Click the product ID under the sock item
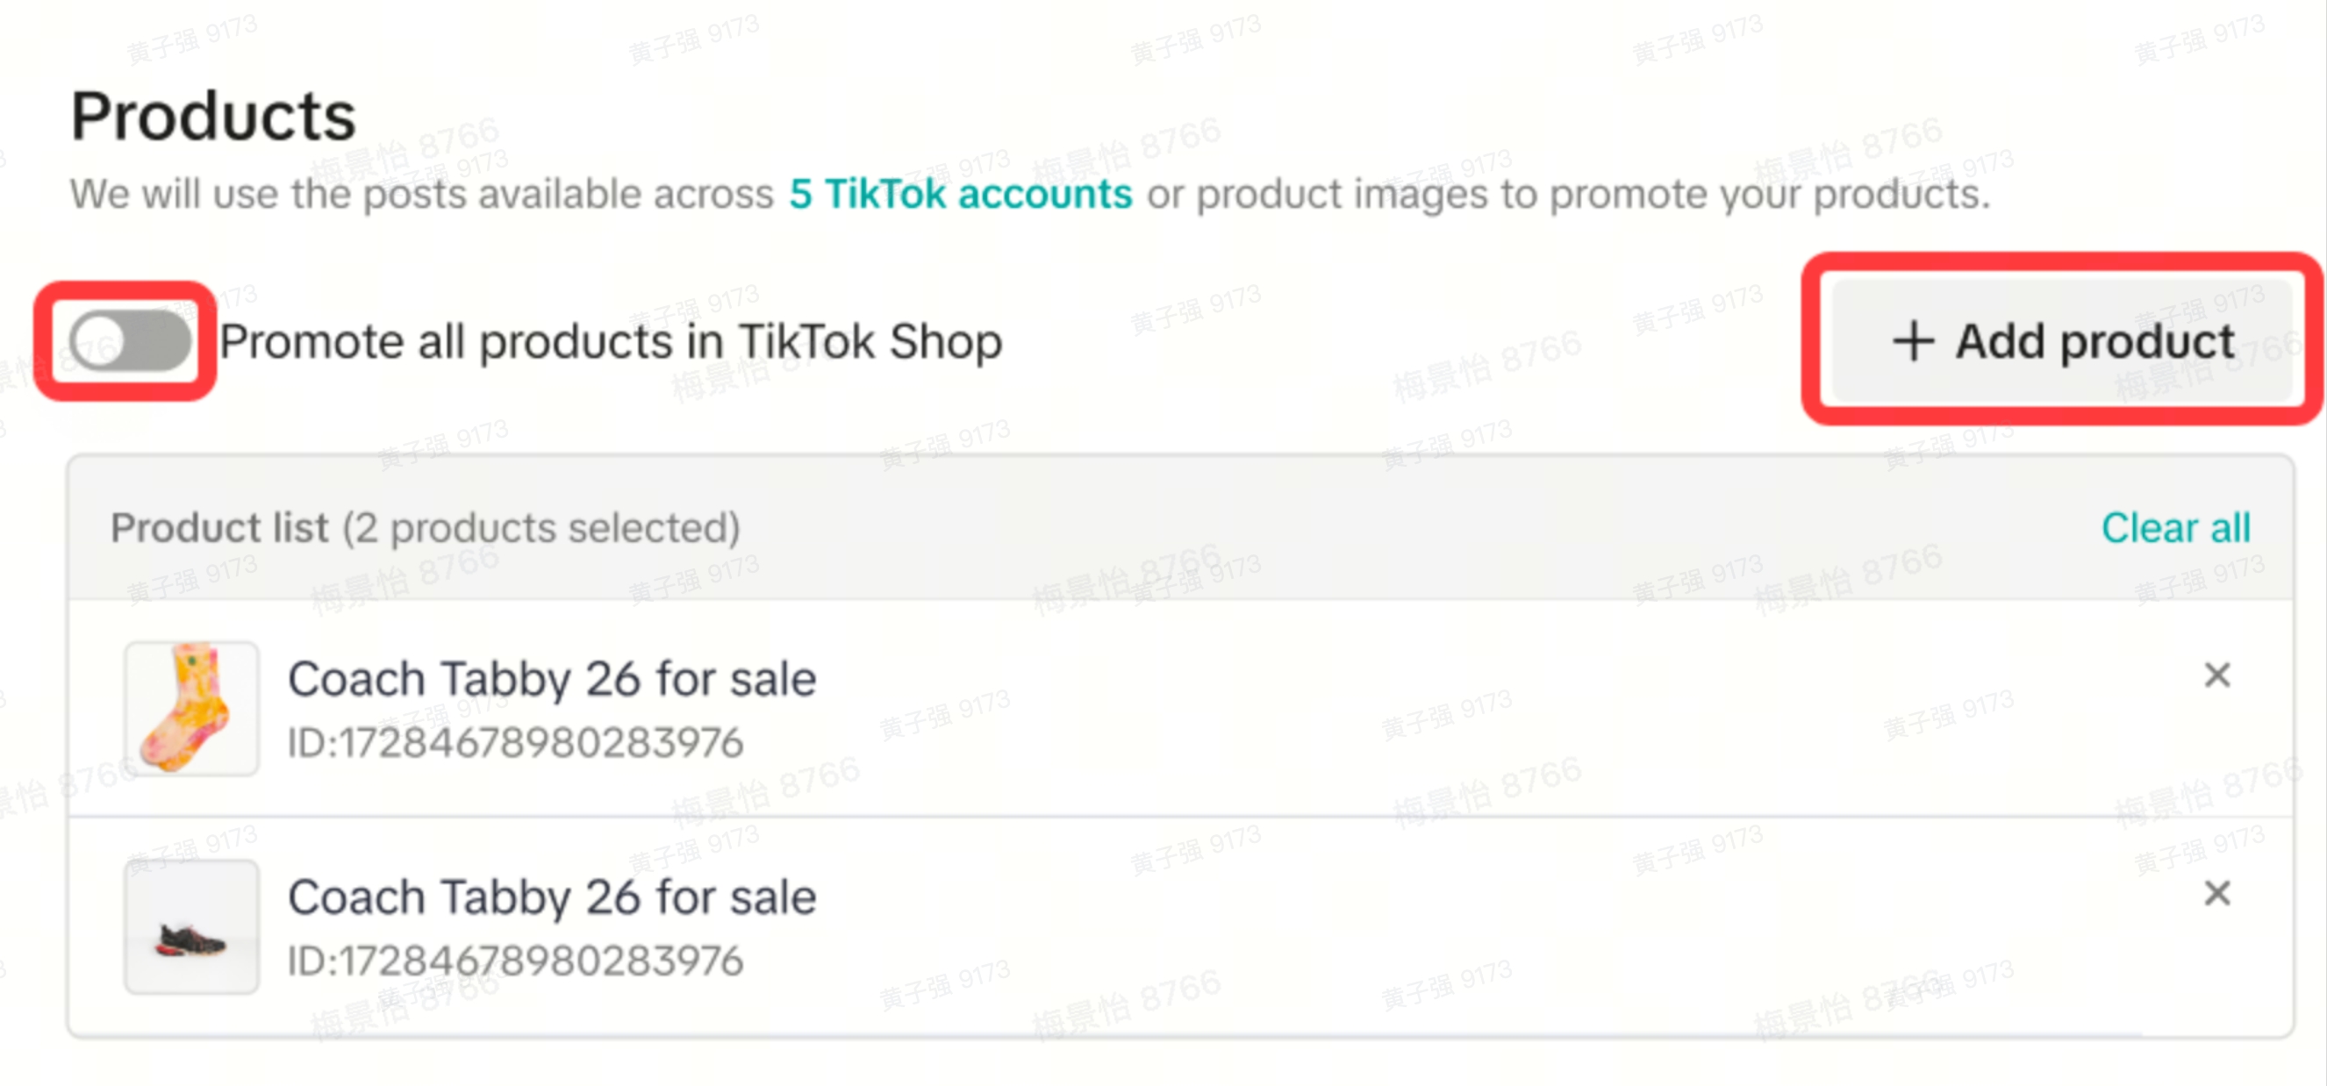2327x1086 pixels. pyautogui.click(x=516, y=743)
